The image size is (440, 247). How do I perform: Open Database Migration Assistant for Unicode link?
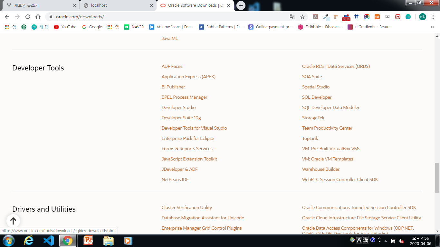203,218
